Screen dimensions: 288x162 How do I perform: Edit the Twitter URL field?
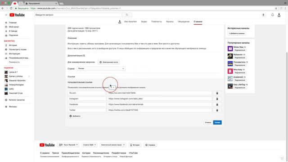pyautogui.click(x=159, y=110)
